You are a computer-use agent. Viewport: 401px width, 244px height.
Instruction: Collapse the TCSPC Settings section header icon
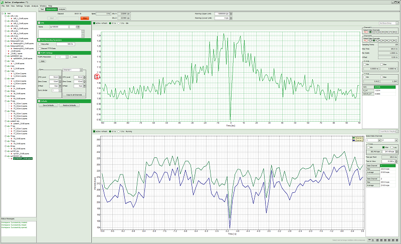point(39,53)
